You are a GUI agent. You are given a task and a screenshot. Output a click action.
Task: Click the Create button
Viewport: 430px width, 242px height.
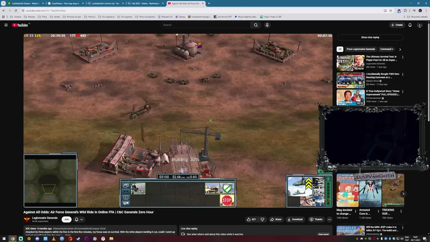pos(397,25)
